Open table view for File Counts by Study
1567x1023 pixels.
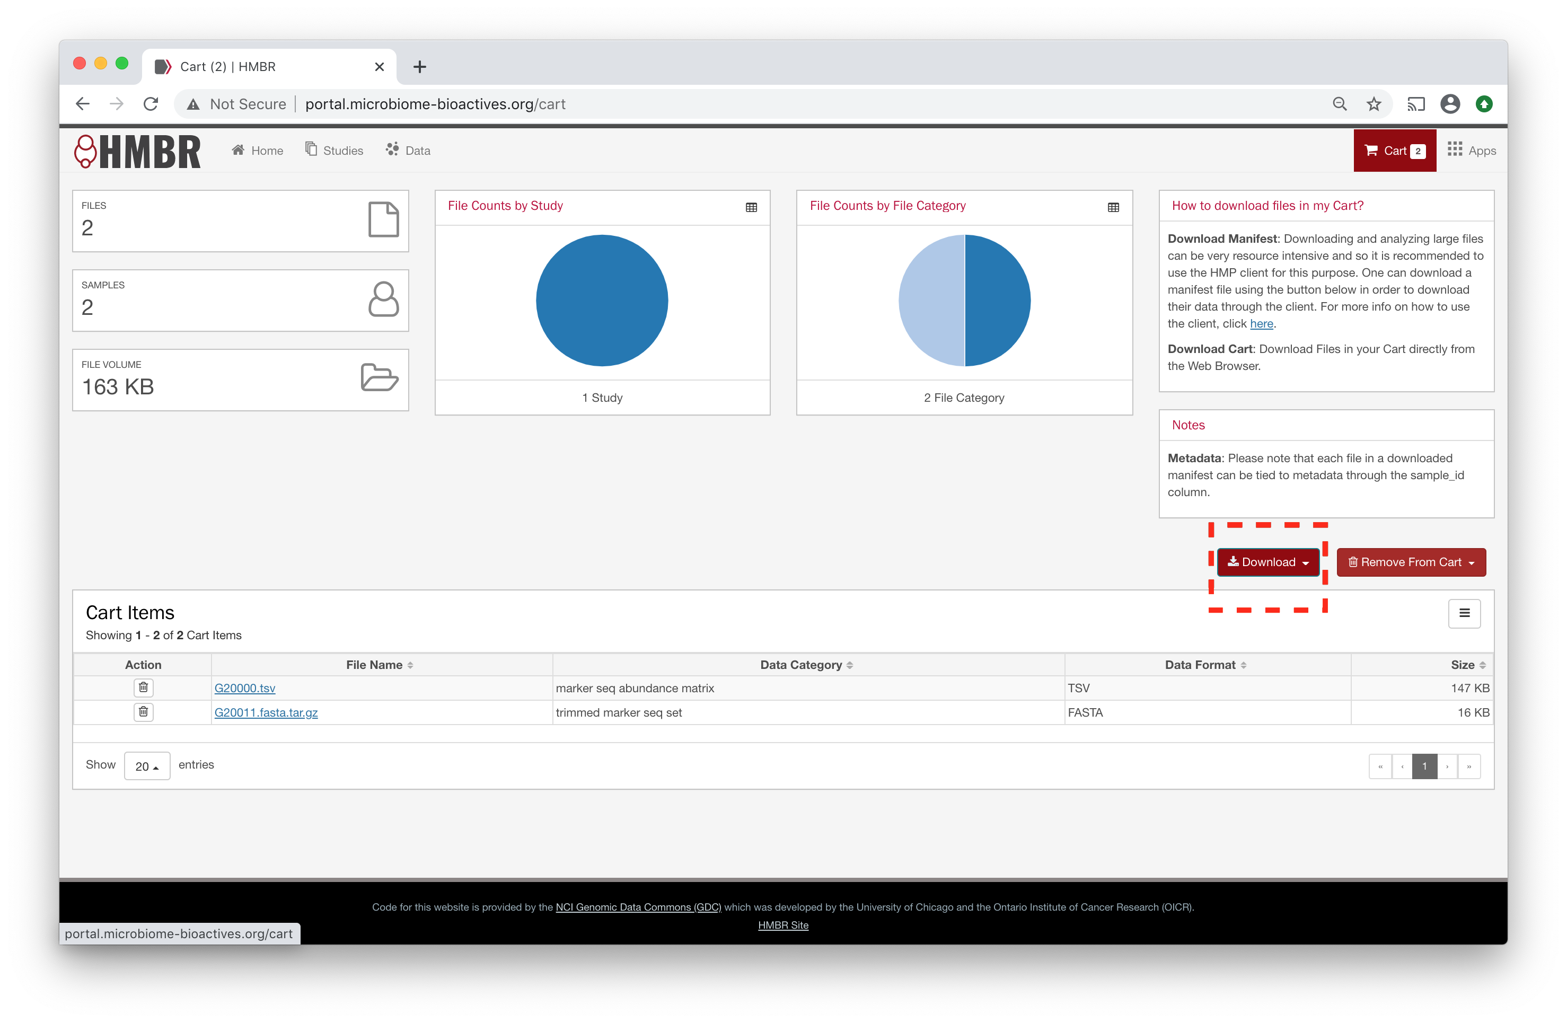pos(751,207)
